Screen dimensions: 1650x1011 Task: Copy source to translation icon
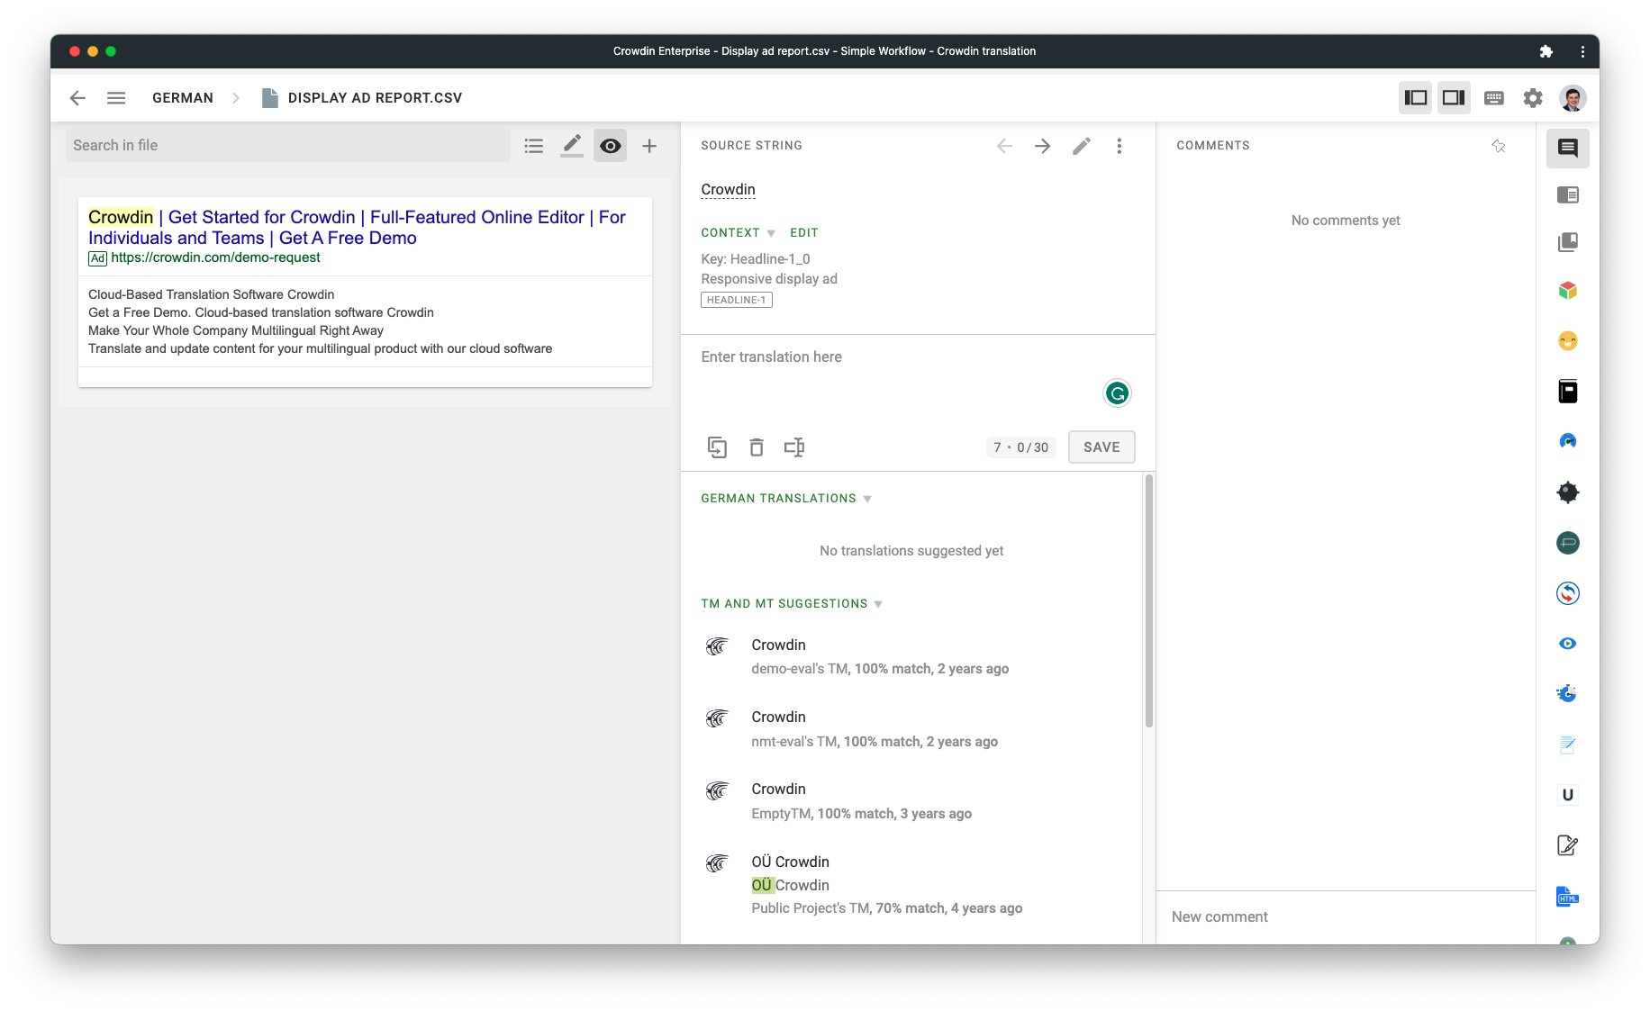click(717, 447)
